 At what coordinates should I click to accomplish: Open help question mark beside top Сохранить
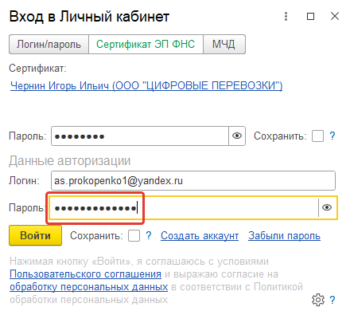332,136
